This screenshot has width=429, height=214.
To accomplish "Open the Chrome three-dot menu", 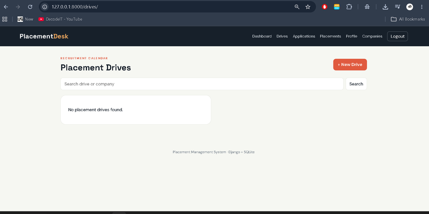I will point(421,7).
